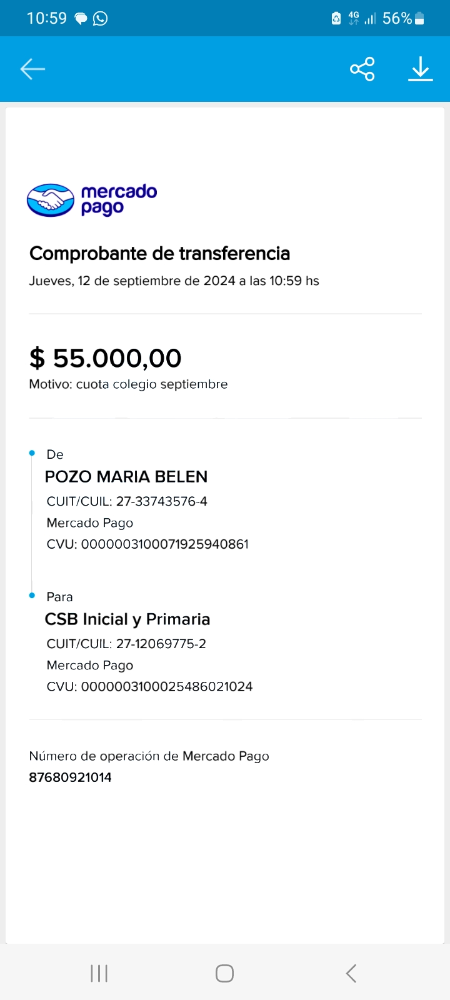Tap sender name POZO MARIA BELEN
This screenshot has width=450, height=1000.
126,477
